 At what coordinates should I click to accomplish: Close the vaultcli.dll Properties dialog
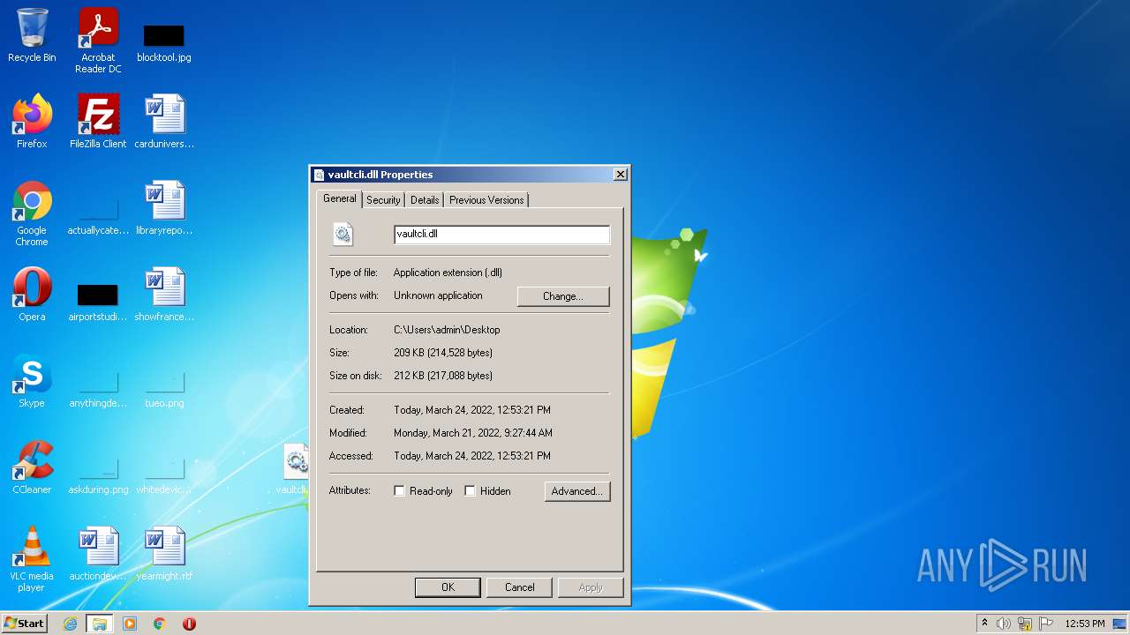621,175
